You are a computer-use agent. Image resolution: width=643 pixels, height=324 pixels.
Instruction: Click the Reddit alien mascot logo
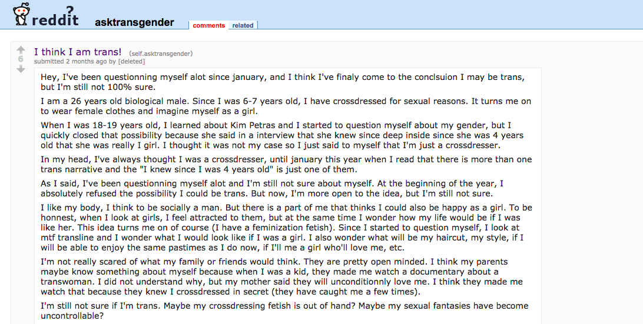(x=21, y=15)
